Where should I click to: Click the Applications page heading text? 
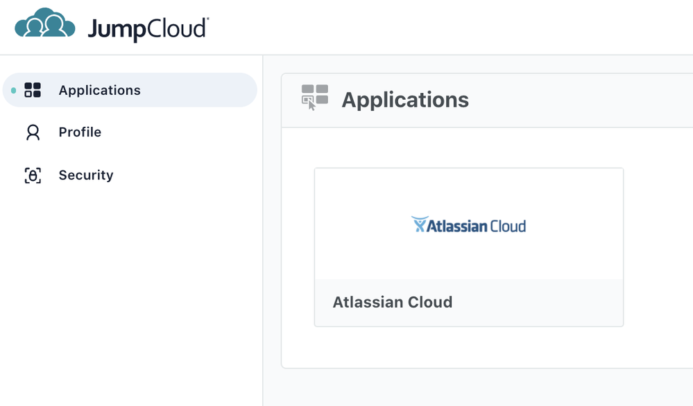coord(405,100)
